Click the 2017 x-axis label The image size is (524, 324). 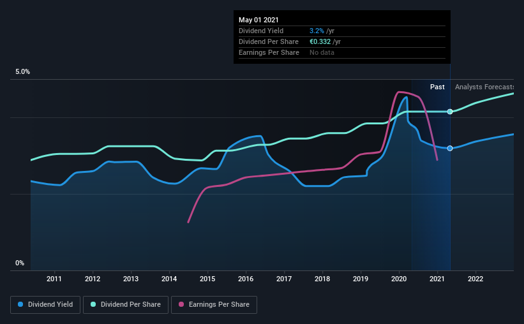point(284,279)
